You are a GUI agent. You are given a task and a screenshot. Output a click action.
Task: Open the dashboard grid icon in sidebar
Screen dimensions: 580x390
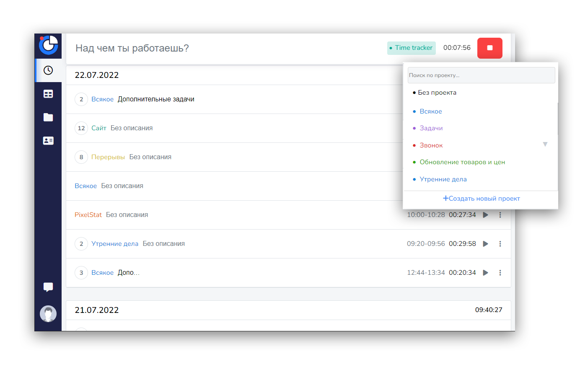(48, 94)
